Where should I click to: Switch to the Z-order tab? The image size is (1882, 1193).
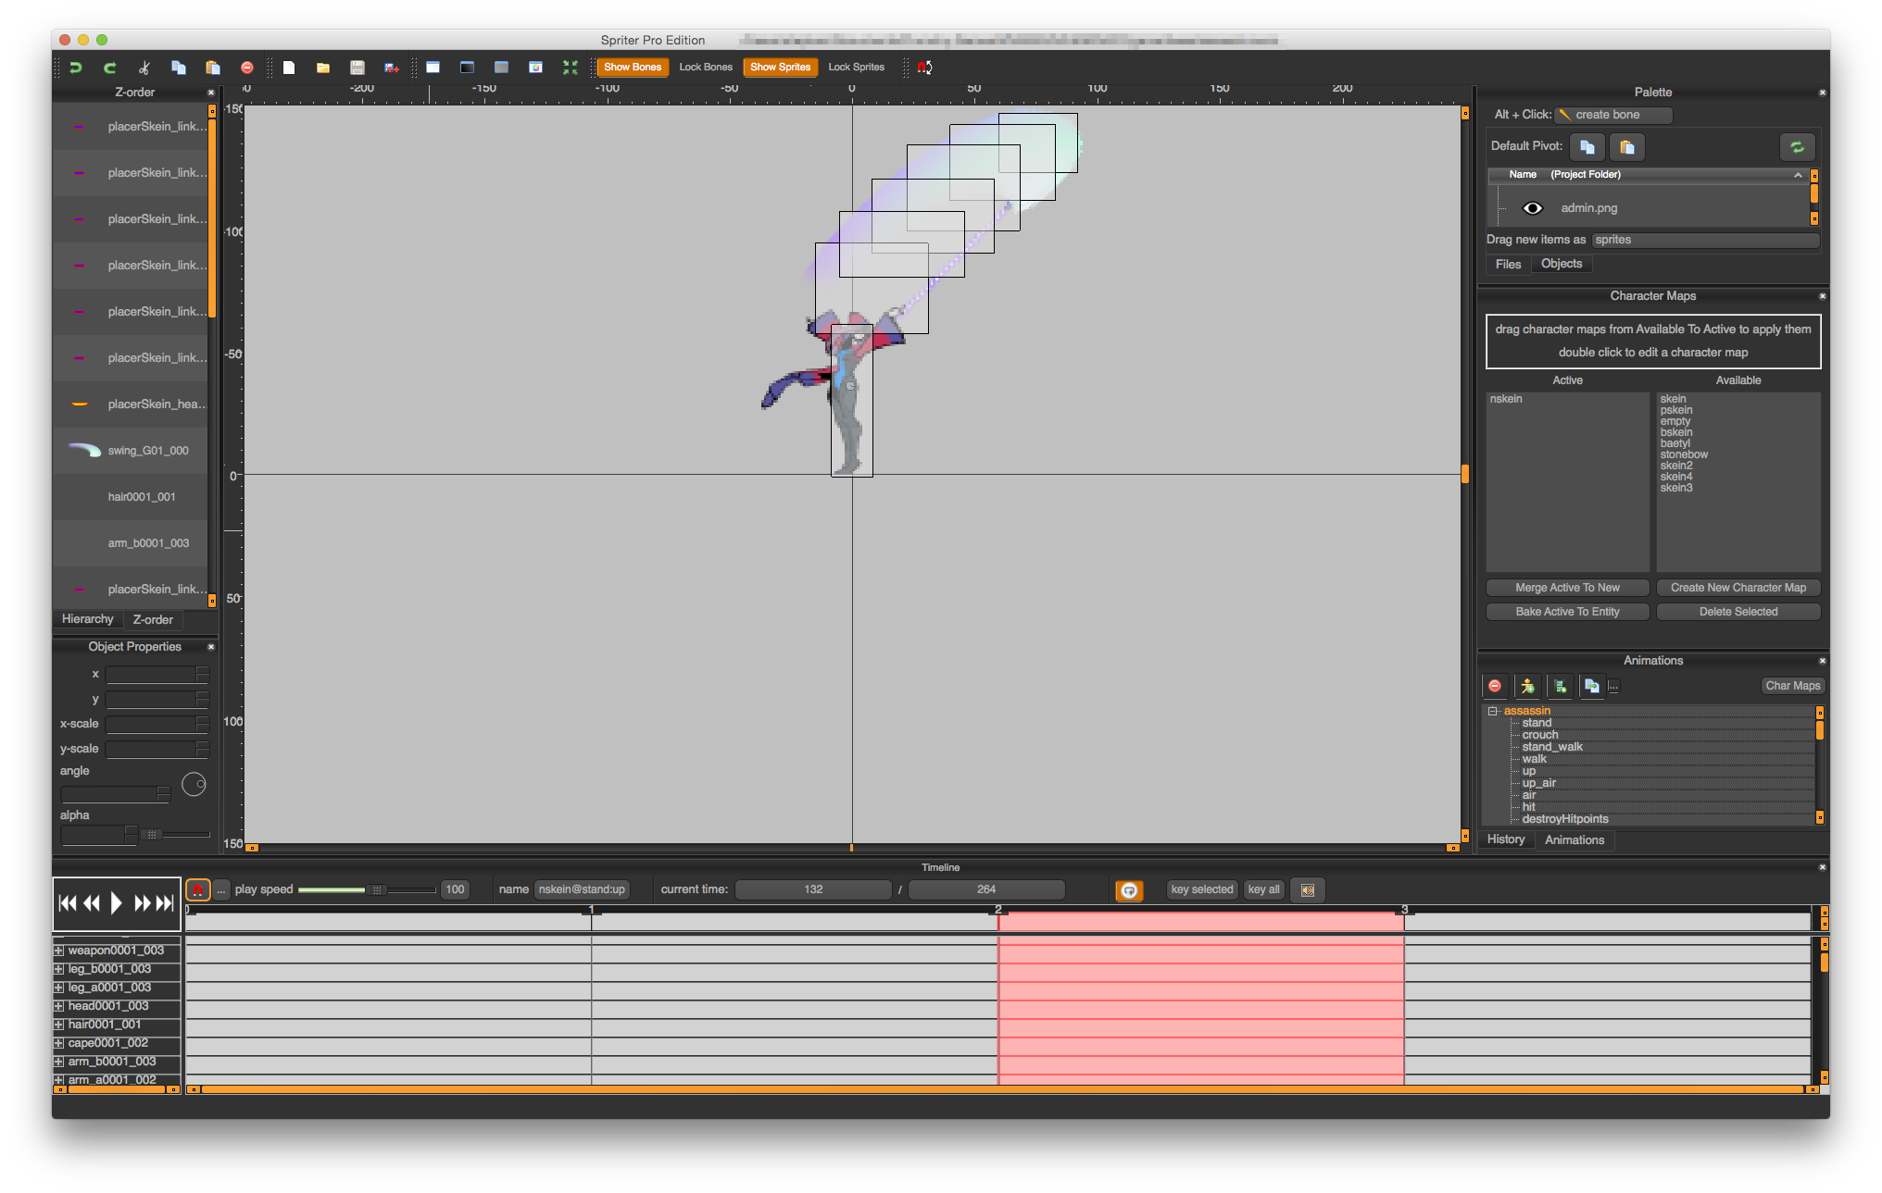click(x=153, y=619)
